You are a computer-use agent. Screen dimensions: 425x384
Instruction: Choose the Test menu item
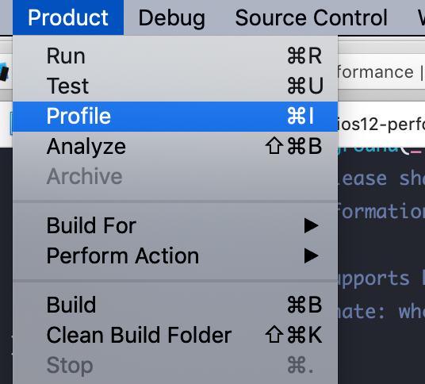175,86
